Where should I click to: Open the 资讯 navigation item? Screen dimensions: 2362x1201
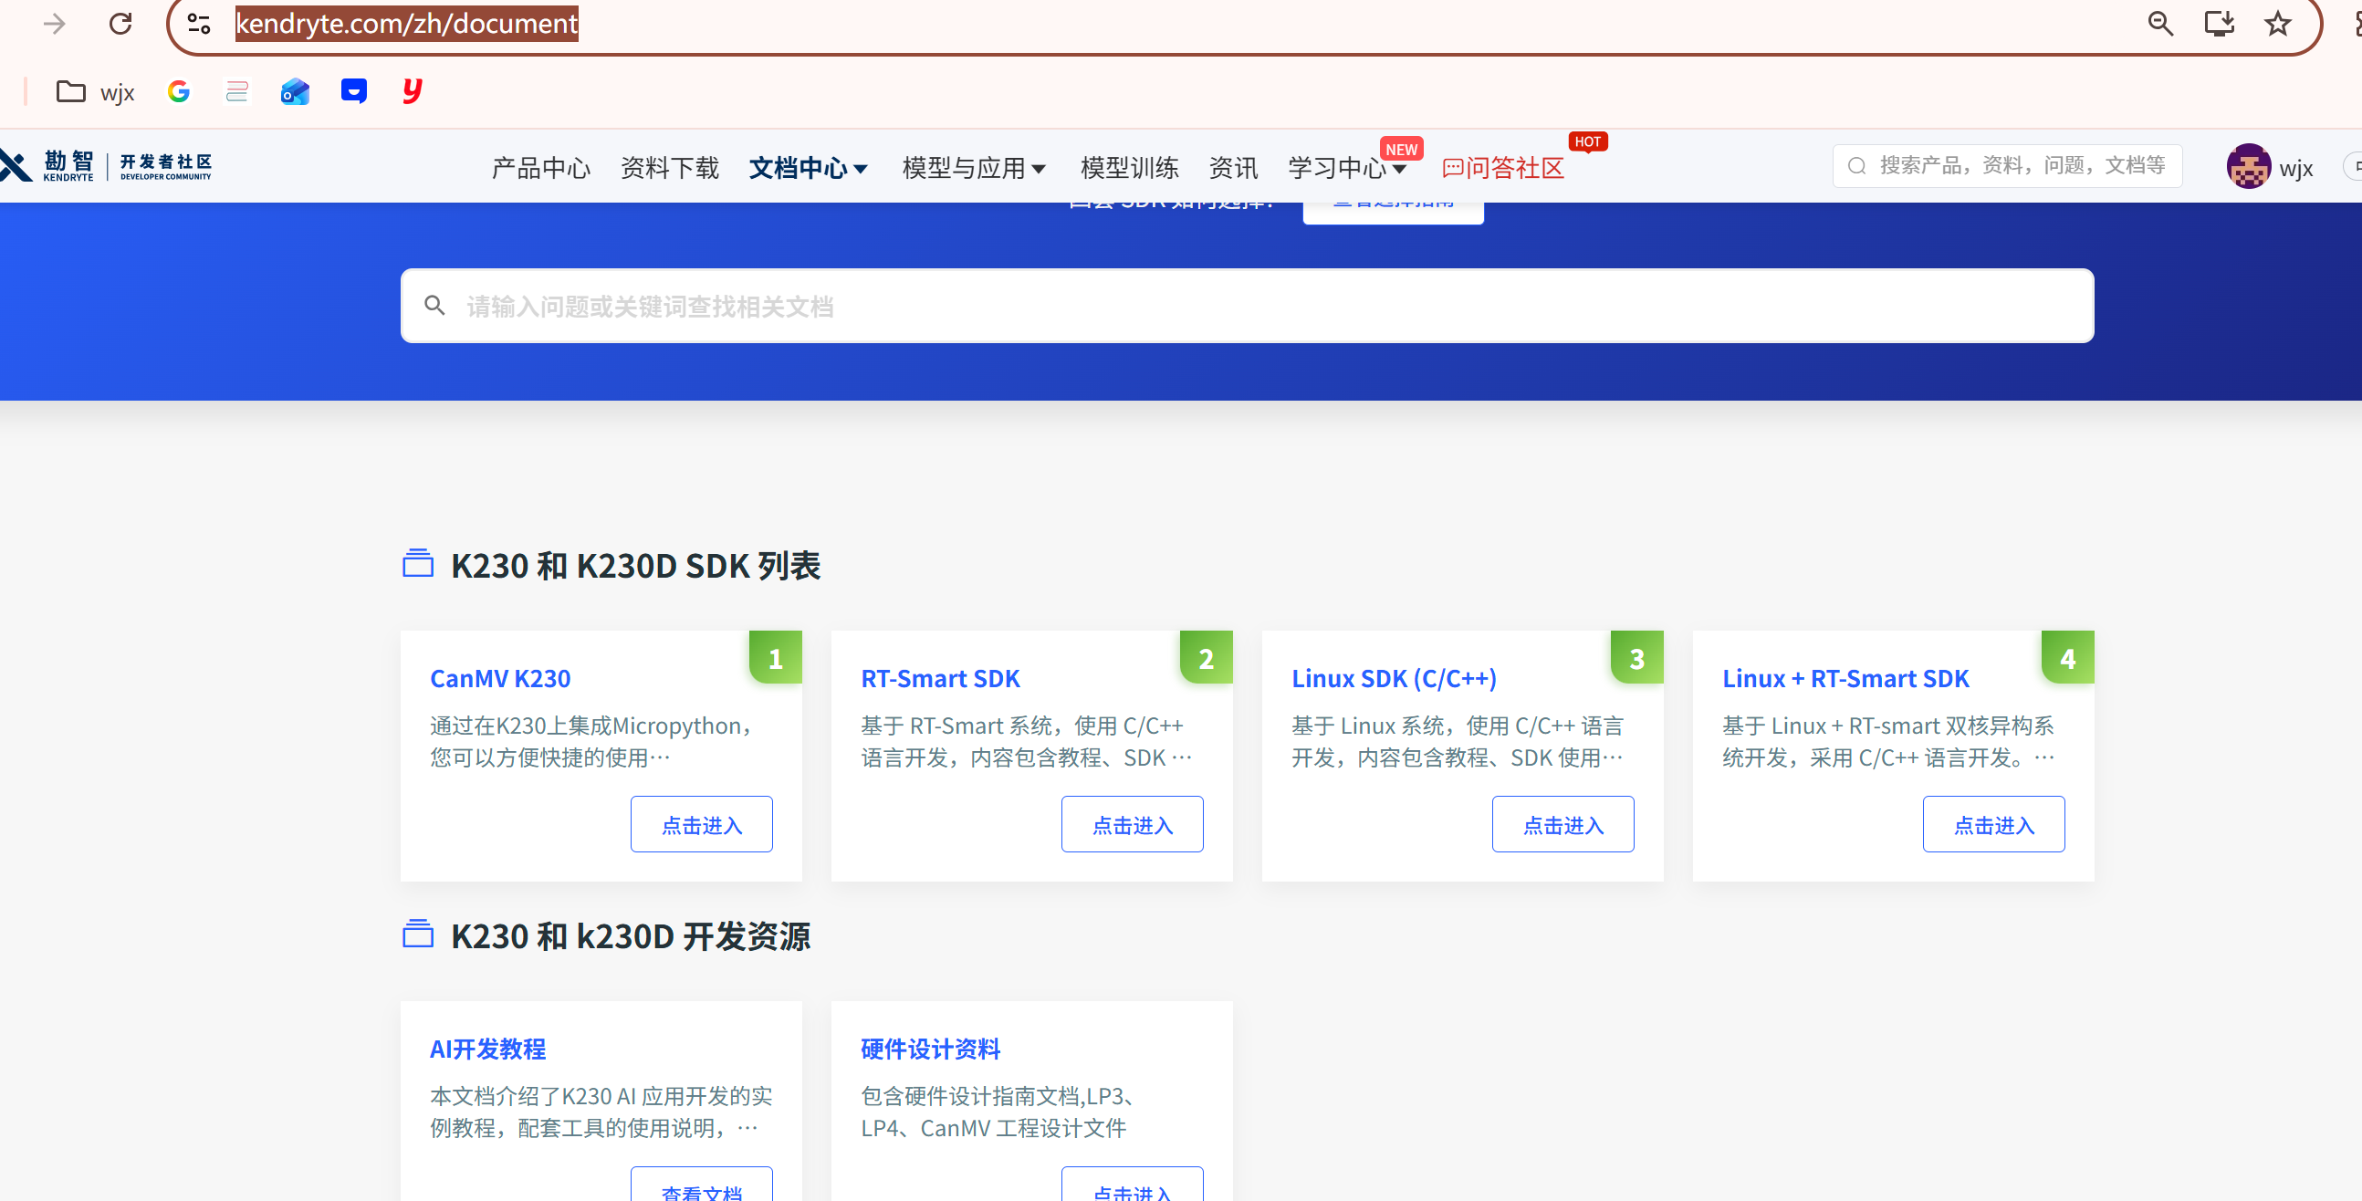click(x=1233, y=168)
